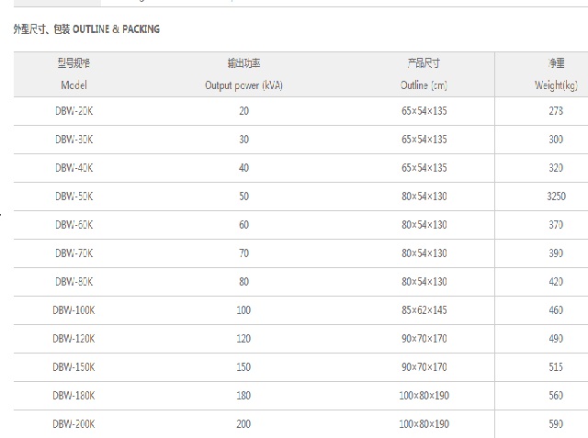The image size is (588, 438).
Task: Click the 85×62×145 outline dimension
Action: (x=424, y=310)
